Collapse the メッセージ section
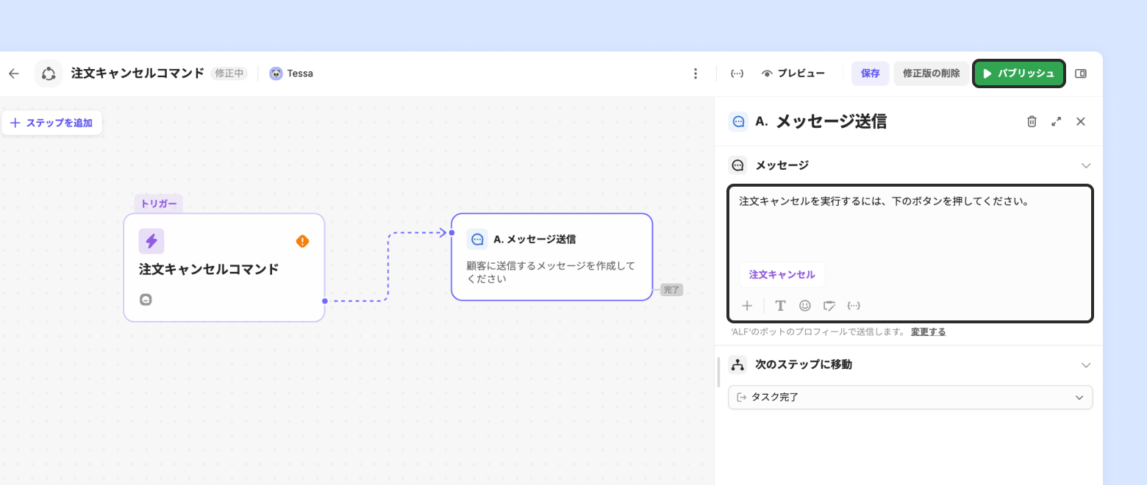Screen dimensions: 1147x485 point(1085,165)
